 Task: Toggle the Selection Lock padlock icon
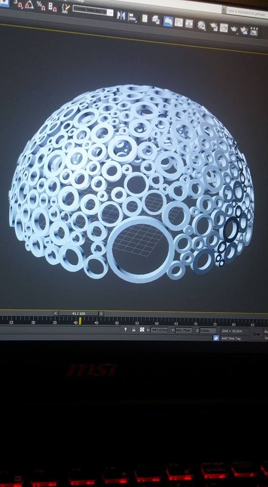133,330
